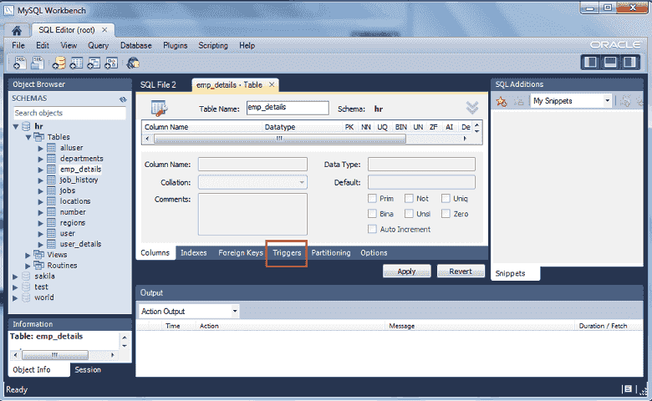Click the Table Name input field

[288, 108]
